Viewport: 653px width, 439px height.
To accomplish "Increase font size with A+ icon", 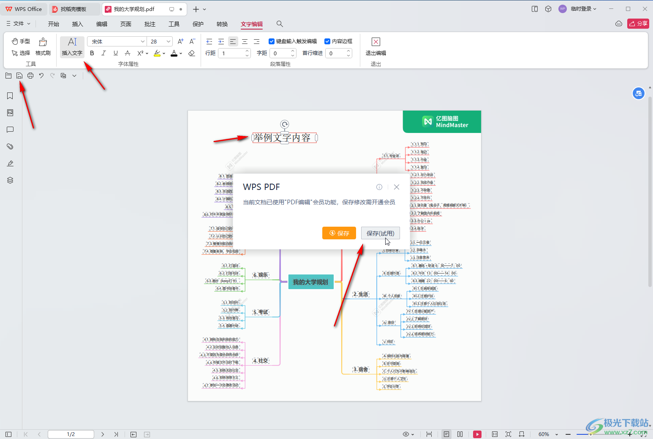I will [x=180, y=41].
